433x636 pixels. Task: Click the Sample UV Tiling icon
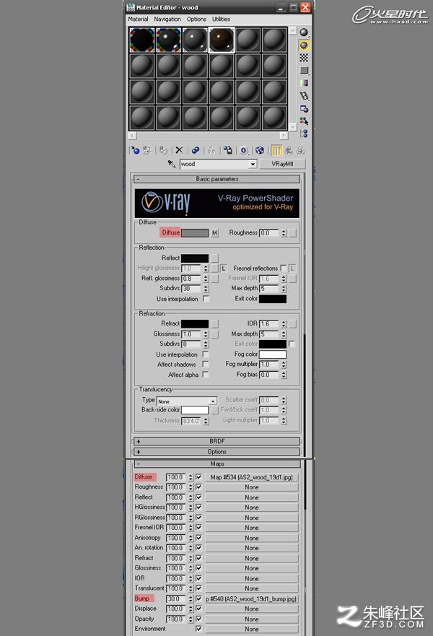(304, 70)
